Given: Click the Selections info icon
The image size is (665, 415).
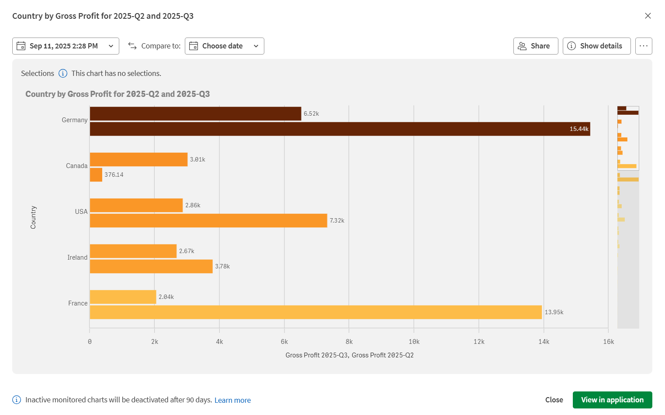Looking at the screenshot, I should (x=63, y=73).
